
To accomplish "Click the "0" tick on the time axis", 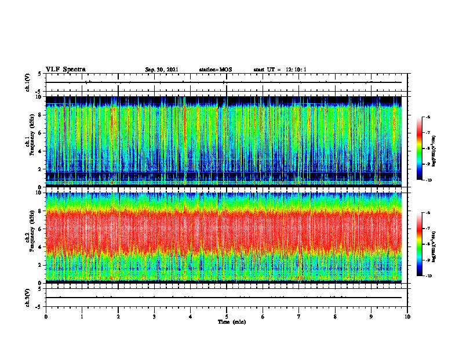I will (46, 317).
